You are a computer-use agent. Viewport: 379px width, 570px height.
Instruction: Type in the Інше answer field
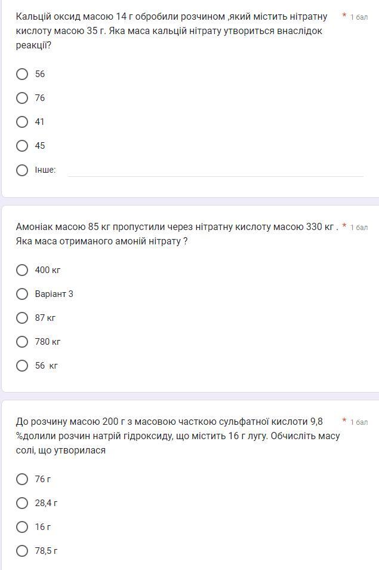click(x=215, y=170)
